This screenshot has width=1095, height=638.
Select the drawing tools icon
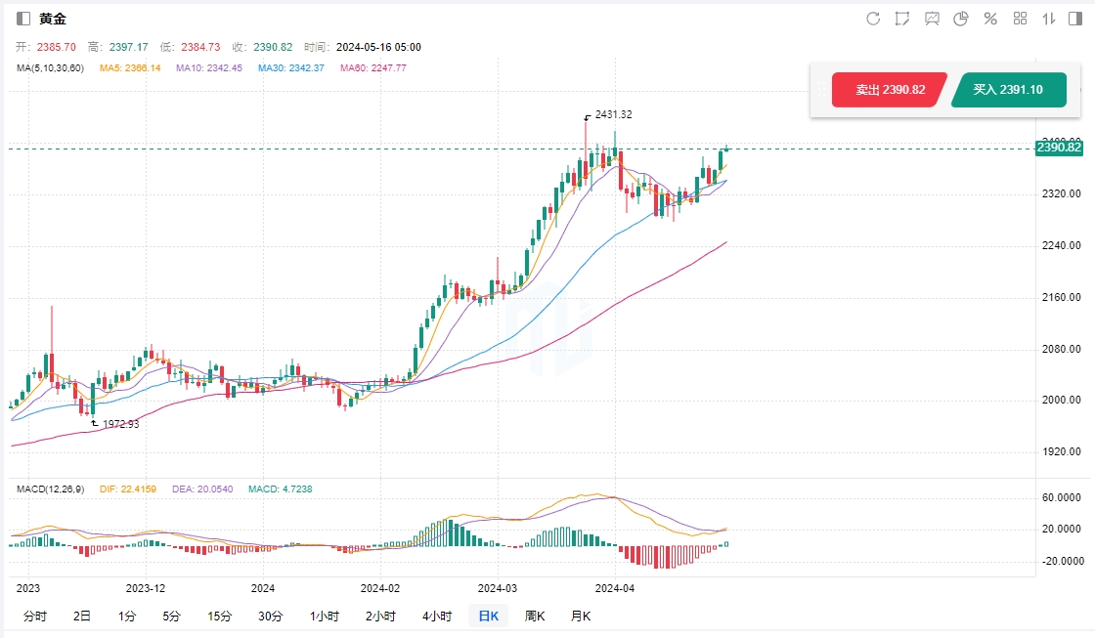coord(902,19)
